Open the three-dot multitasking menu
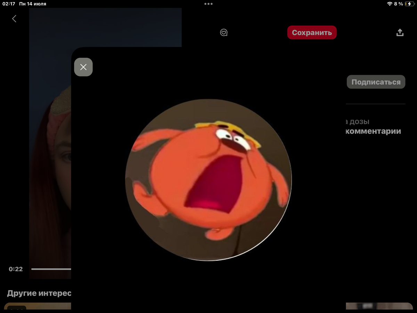The height and width of the screenshot is (313, 417). [x=208, y=4]
